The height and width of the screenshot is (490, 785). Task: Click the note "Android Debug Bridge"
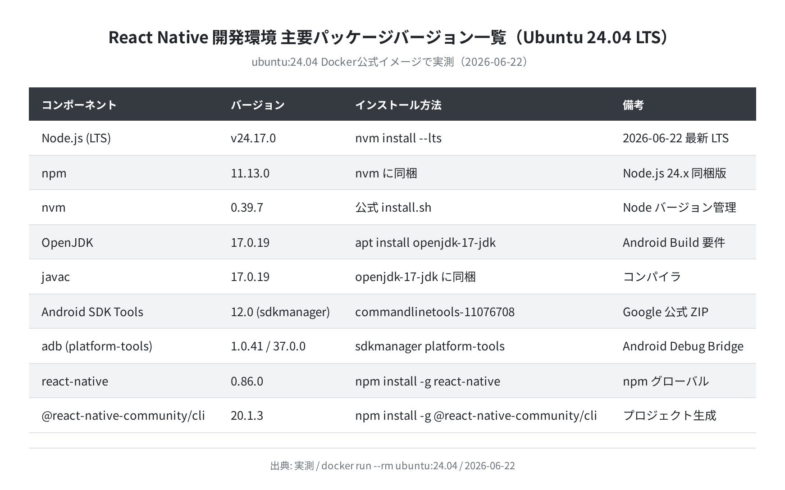point(683,346)
